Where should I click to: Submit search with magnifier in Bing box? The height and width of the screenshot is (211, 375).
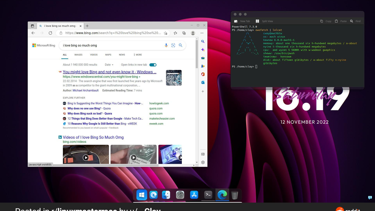coord(181,45)
